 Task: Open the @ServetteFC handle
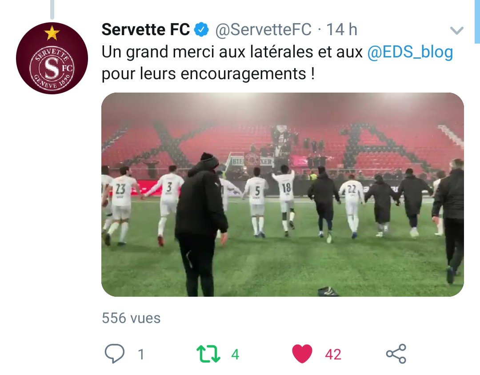point(263,30)
